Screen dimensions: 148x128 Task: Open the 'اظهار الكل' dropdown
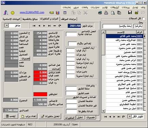coord(130,116)
